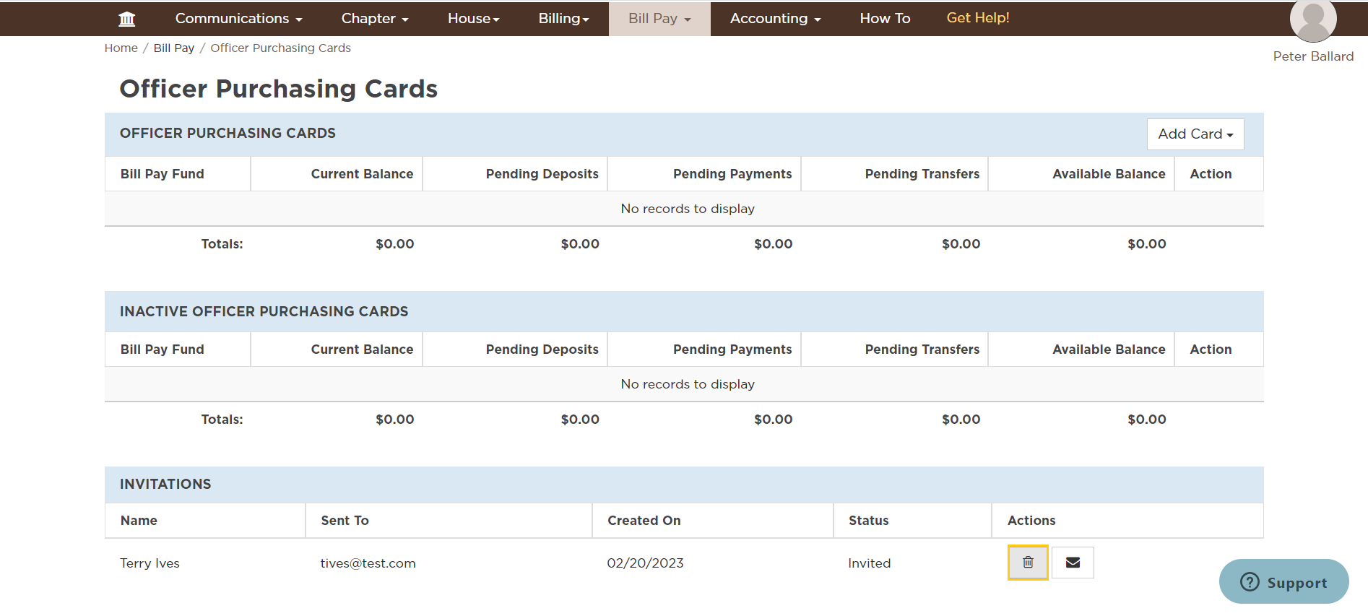Open the Communications menu
This screenshot has height=616, width=1368.
pos(238,19)
